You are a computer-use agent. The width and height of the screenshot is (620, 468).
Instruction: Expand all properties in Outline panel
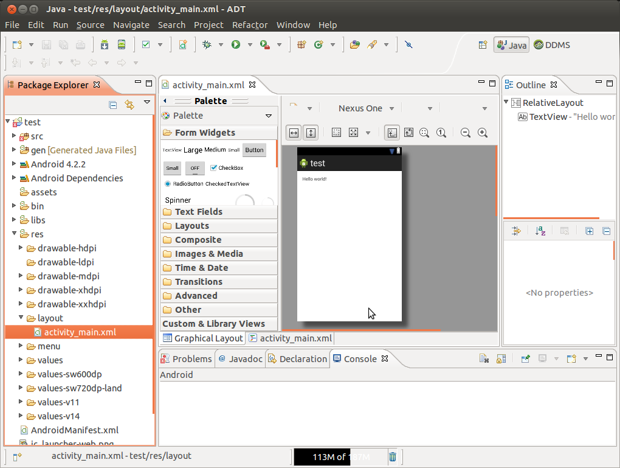(x=589, y=231)
